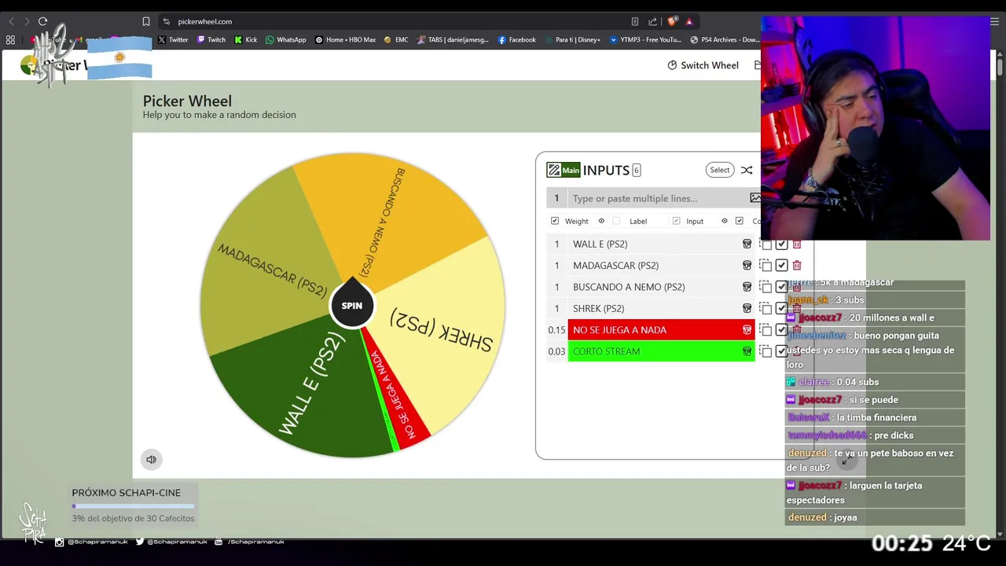Spin the wheel with SPIN button
This screenshot has height=566, width=1006.
(x=352, y=305)
